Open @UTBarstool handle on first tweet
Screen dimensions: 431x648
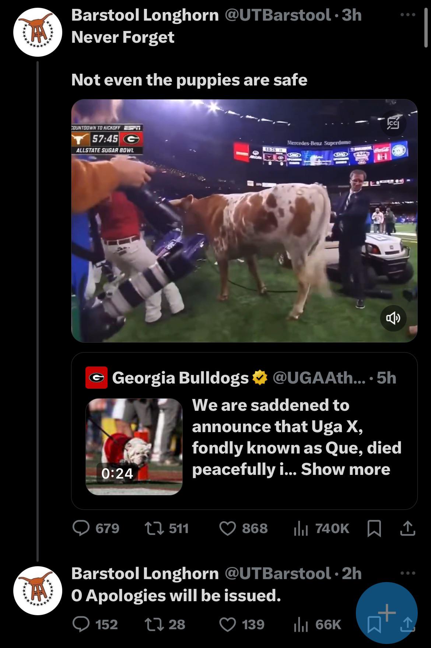click(x=277, y=15)
